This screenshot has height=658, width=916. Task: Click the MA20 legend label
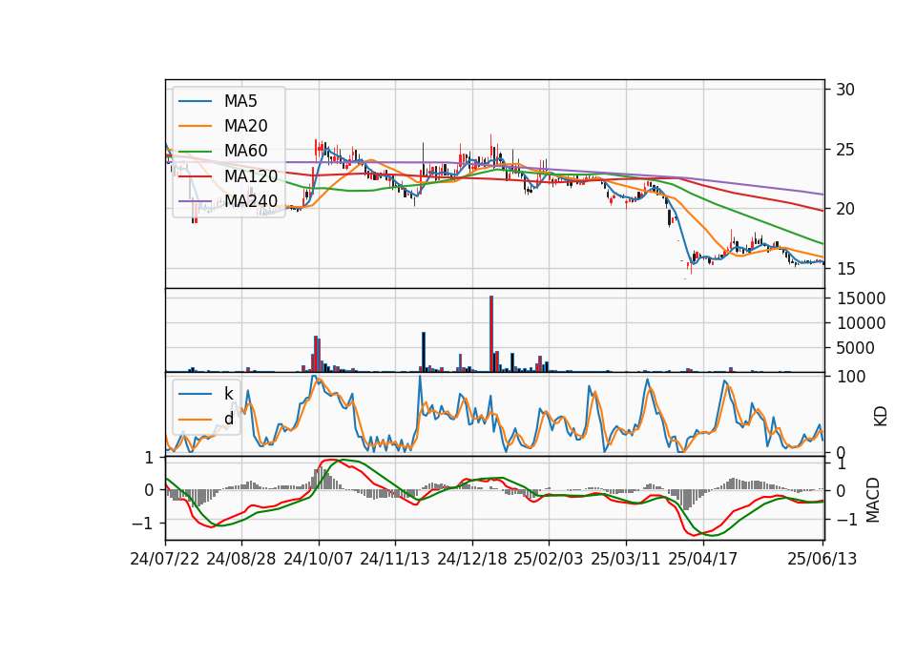pyautogui.click(x=245, y=126)
